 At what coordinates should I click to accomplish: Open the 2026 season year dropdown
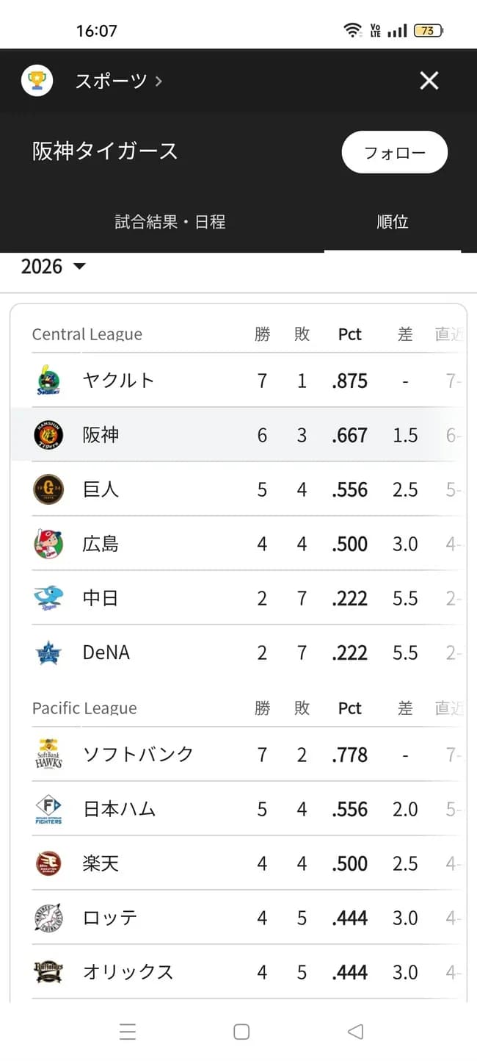tap(51, 266)
